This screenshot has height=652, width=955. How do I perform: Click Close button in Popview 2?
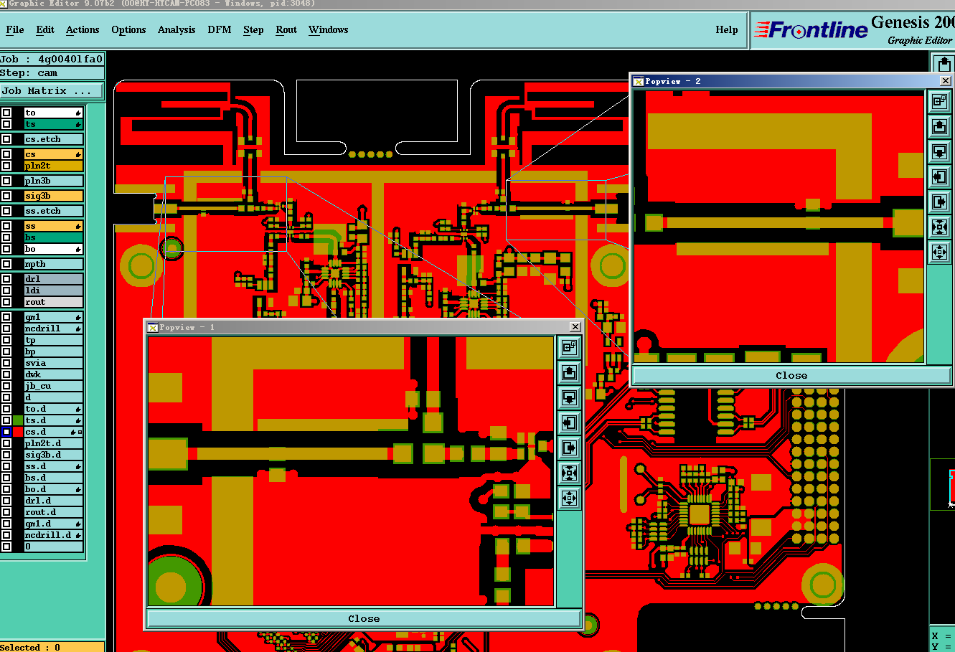791,375
